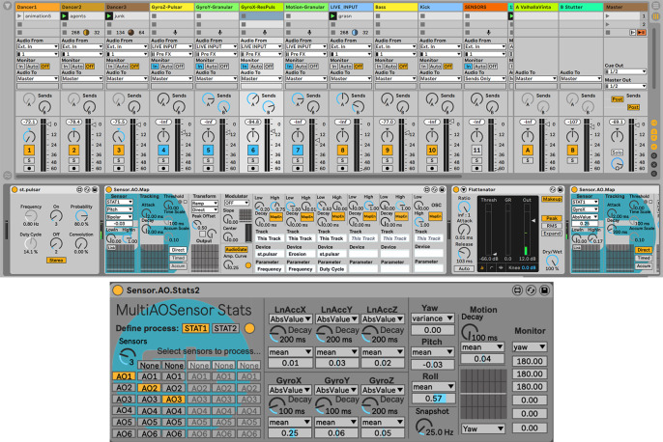
Task: Click Peak in Flattenator
Action: [552, 218]
